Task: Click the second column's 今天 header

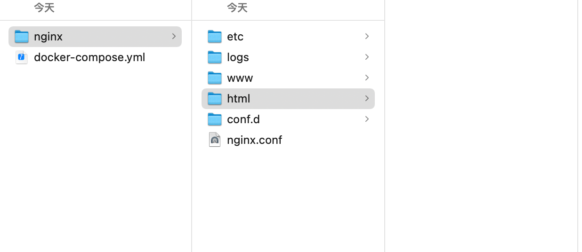Action: (x=237, y=8)
